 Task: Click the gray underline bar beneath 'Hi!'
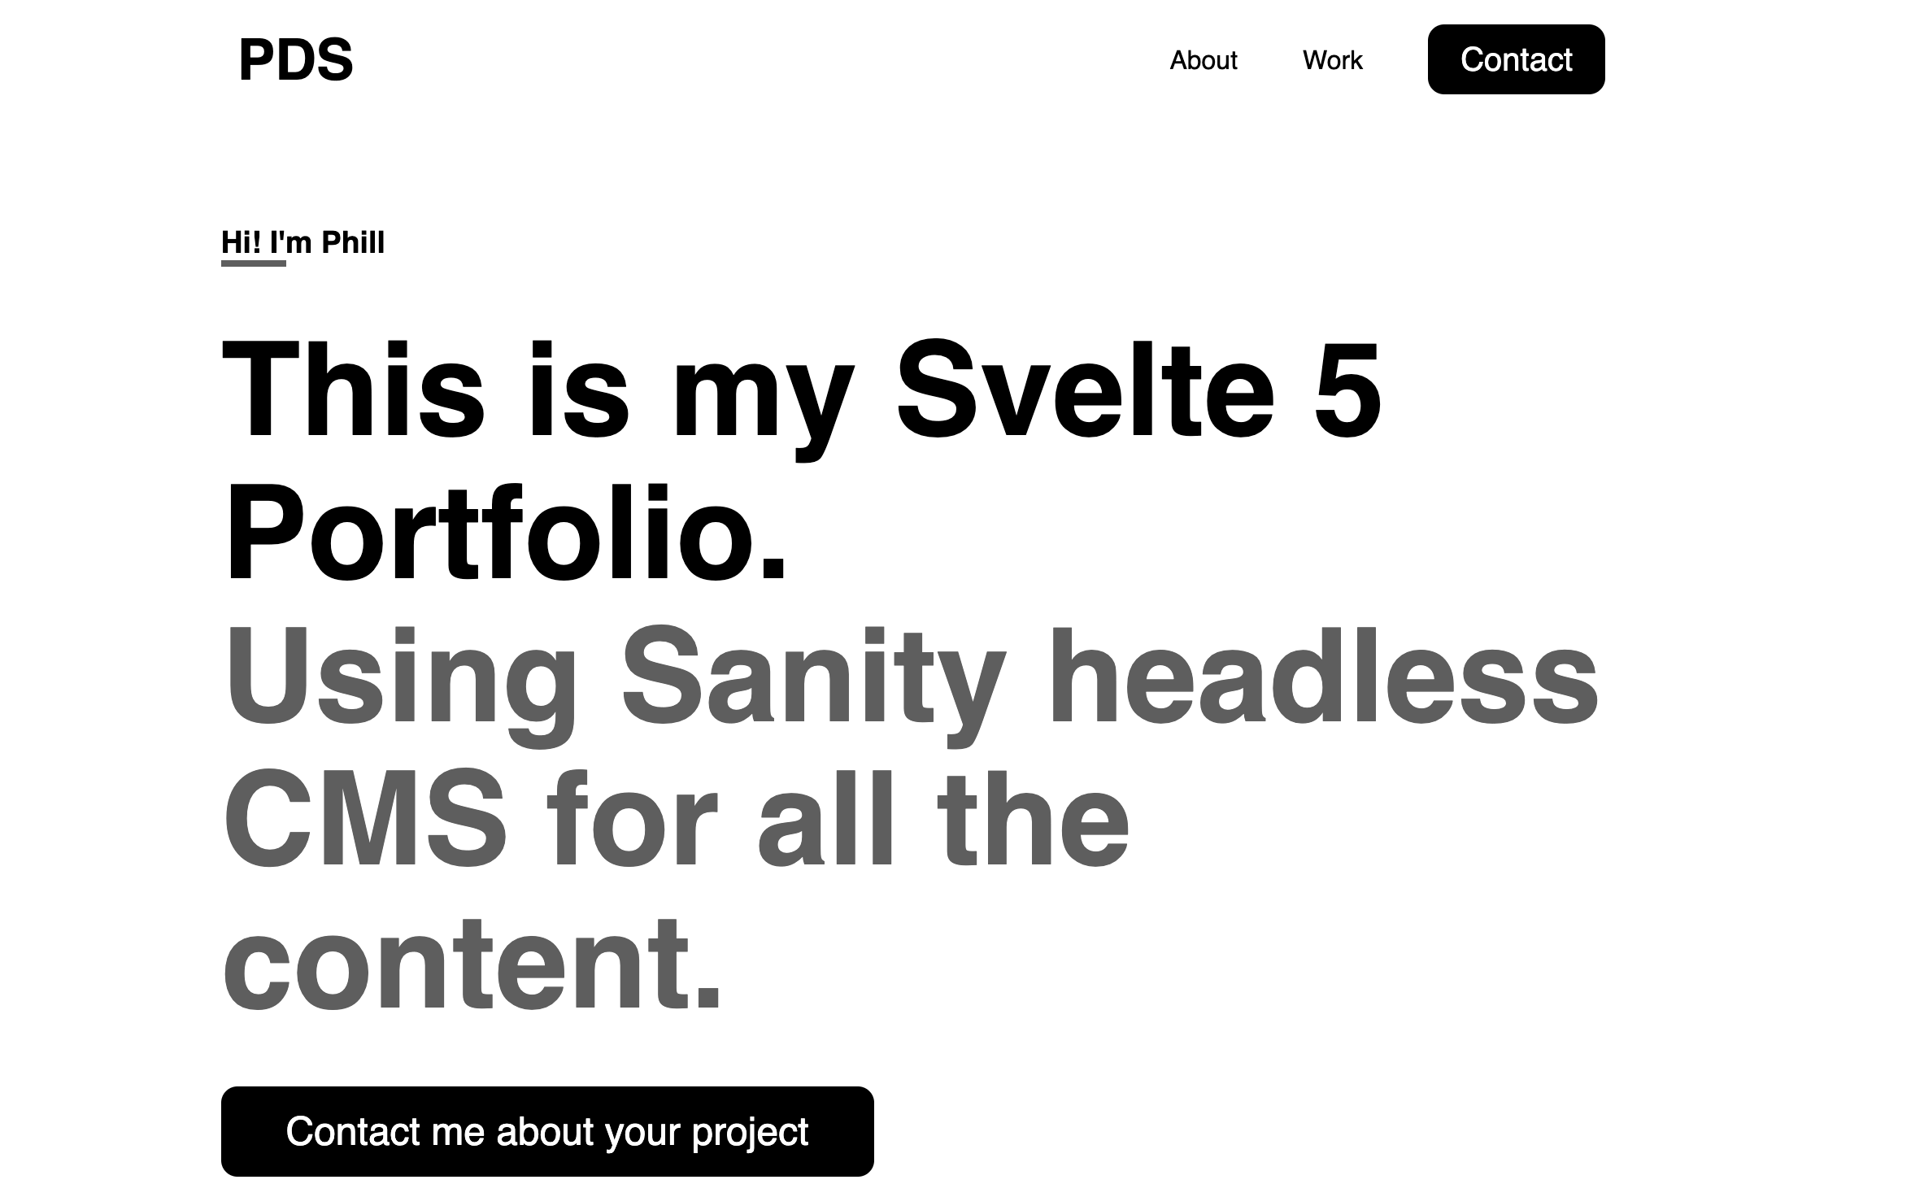(x=254, y=263)
